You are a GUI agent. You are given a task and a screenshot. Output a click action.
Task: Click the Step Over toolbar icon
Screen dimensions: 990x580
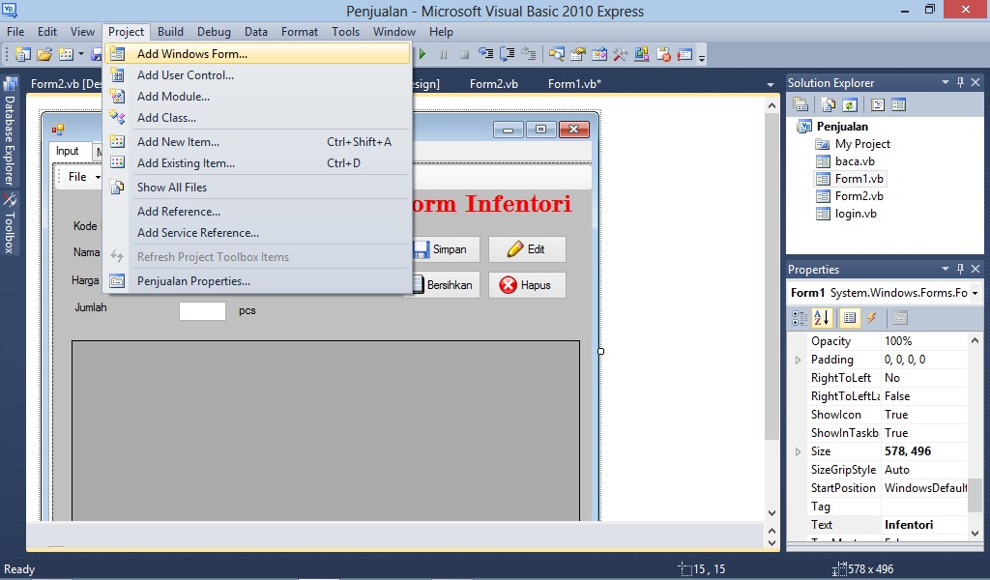point(507,54)
